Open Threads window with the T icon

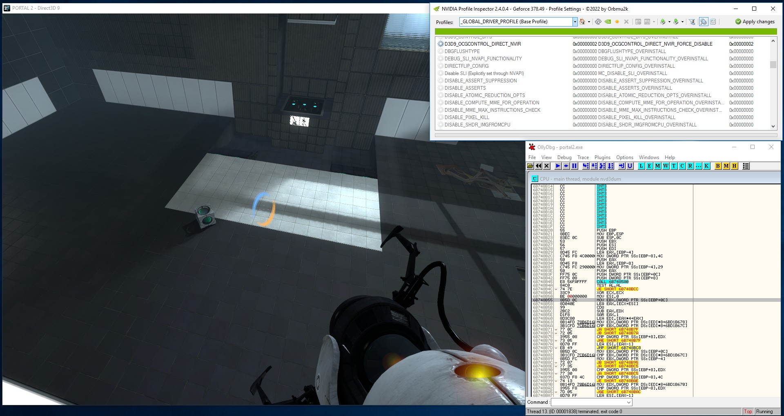point(674,166)
